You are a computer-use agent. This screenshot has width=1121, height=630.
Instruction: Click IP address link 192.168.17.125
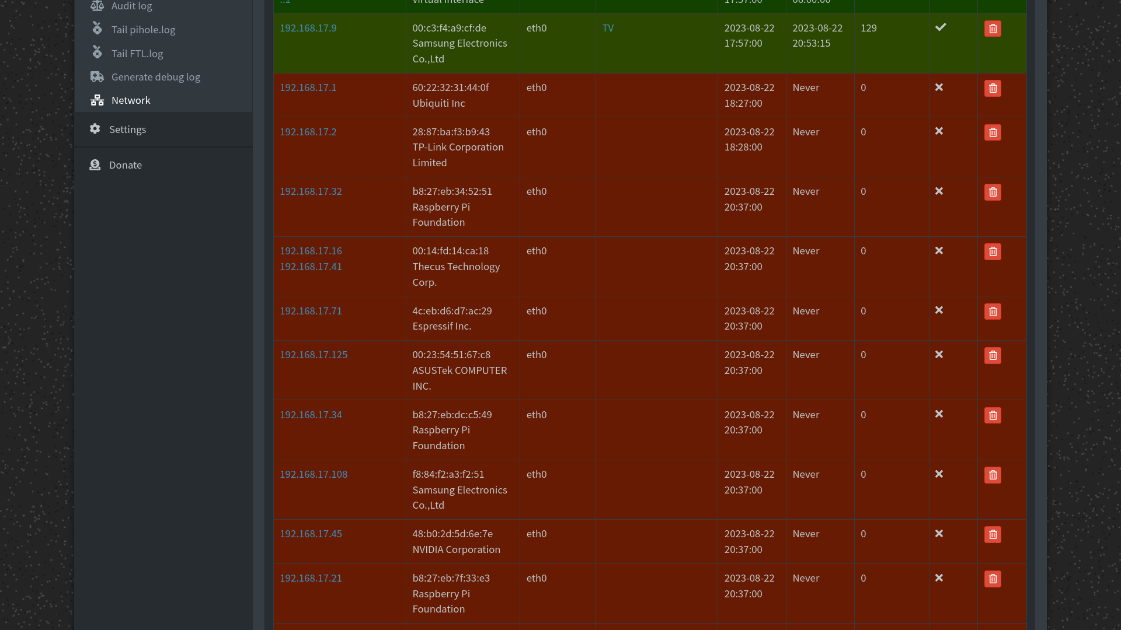pos(314,355)
